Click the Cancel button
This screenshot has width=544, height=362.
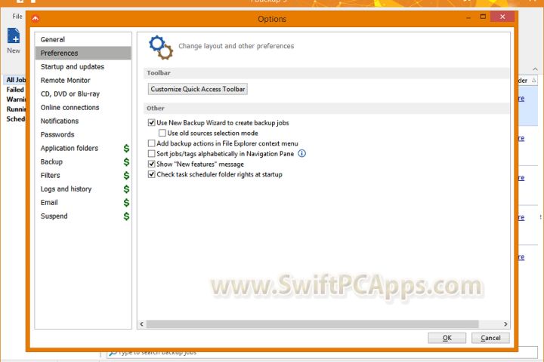[x=490, y=338]
